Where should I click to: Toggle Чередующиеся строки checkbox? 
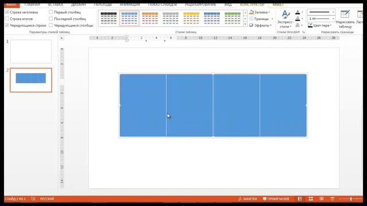click(7, 25)
